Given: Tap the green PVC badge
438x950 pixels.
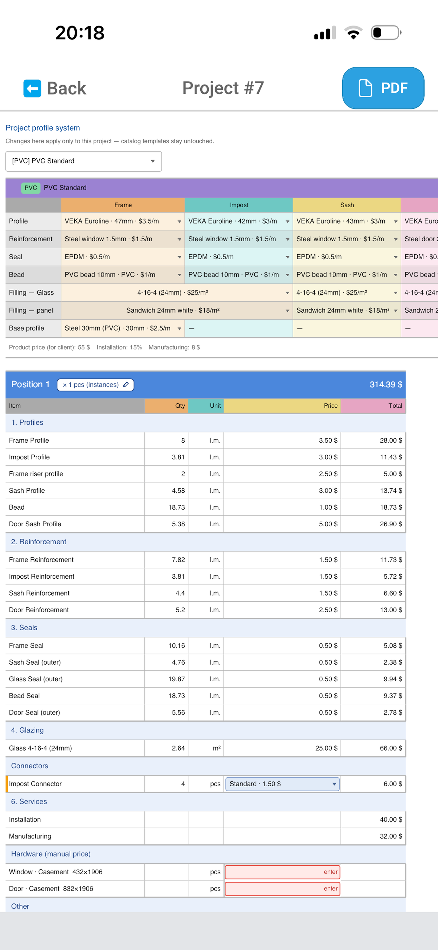Looking at the screenshot, I should pyautogui.click(x=31, y=188).
